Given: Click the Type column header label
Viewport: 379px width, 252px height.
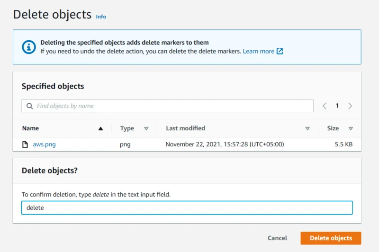Looking at the screenshot, I should pos(127,128).
